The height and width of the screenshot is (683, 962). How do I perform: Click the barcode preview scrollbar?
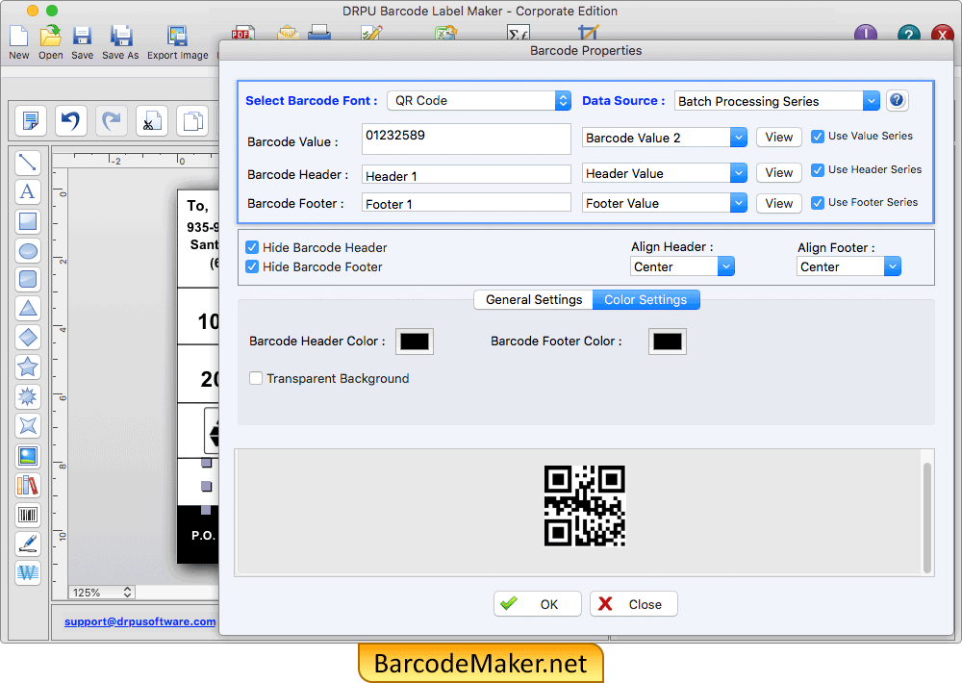pyautogui.click(x=927, y=518)
